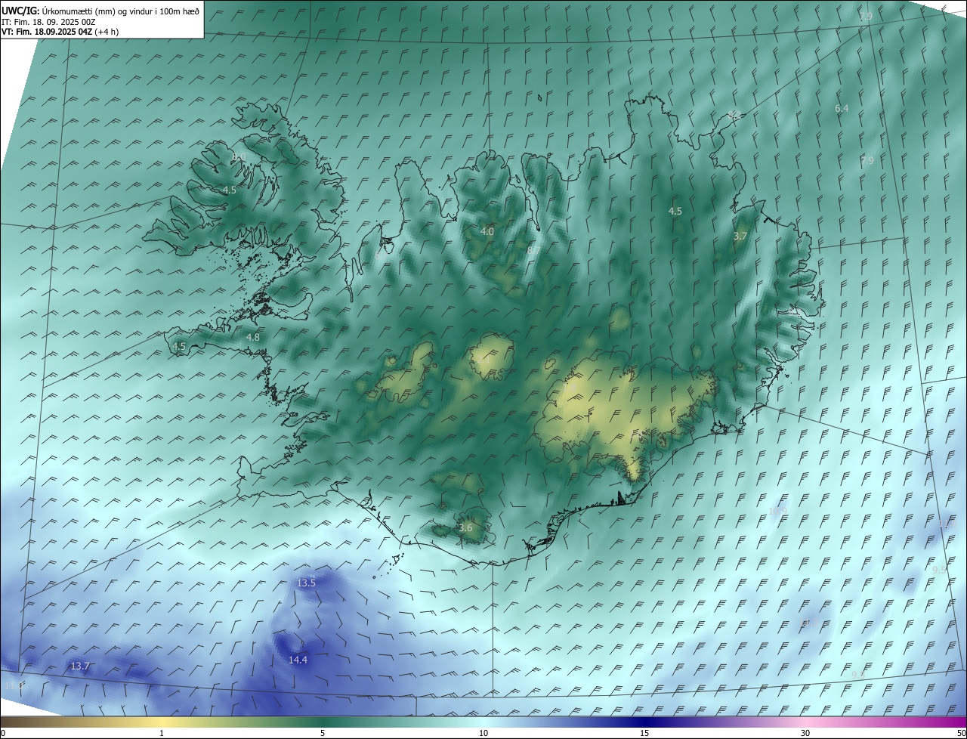Click the legend tick label '30'

click(805, 733)
